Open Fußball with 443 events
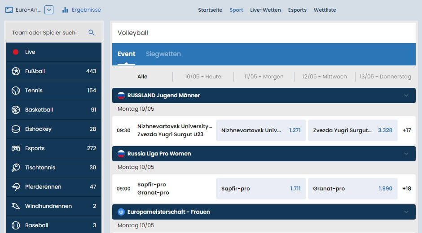 pyautogui.click(x=54, y=71)
